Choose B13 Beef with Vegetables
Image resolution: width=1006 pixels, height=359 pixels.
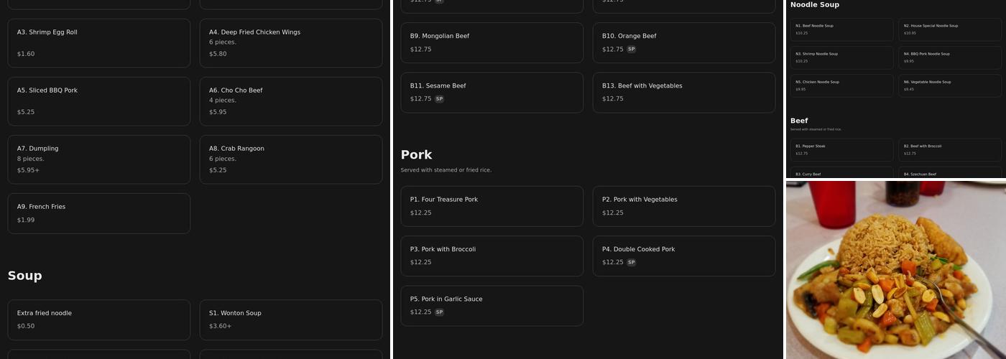point(683,92)
